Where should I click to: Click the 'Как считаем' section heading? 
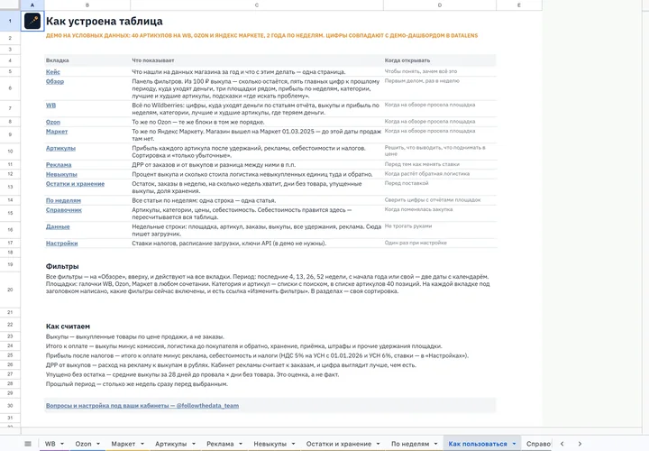point(68,327)
